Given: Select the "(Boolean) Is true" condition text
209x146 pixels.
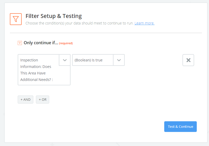Looking at the screenshot, I should (x=88, y=60).
